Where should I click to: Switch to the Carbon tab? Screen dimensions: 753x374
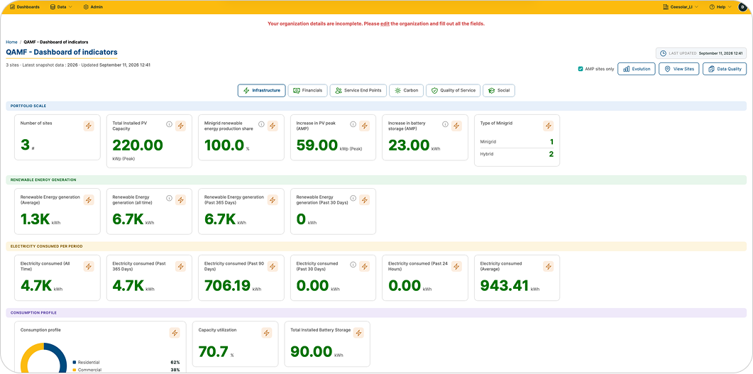406,90
